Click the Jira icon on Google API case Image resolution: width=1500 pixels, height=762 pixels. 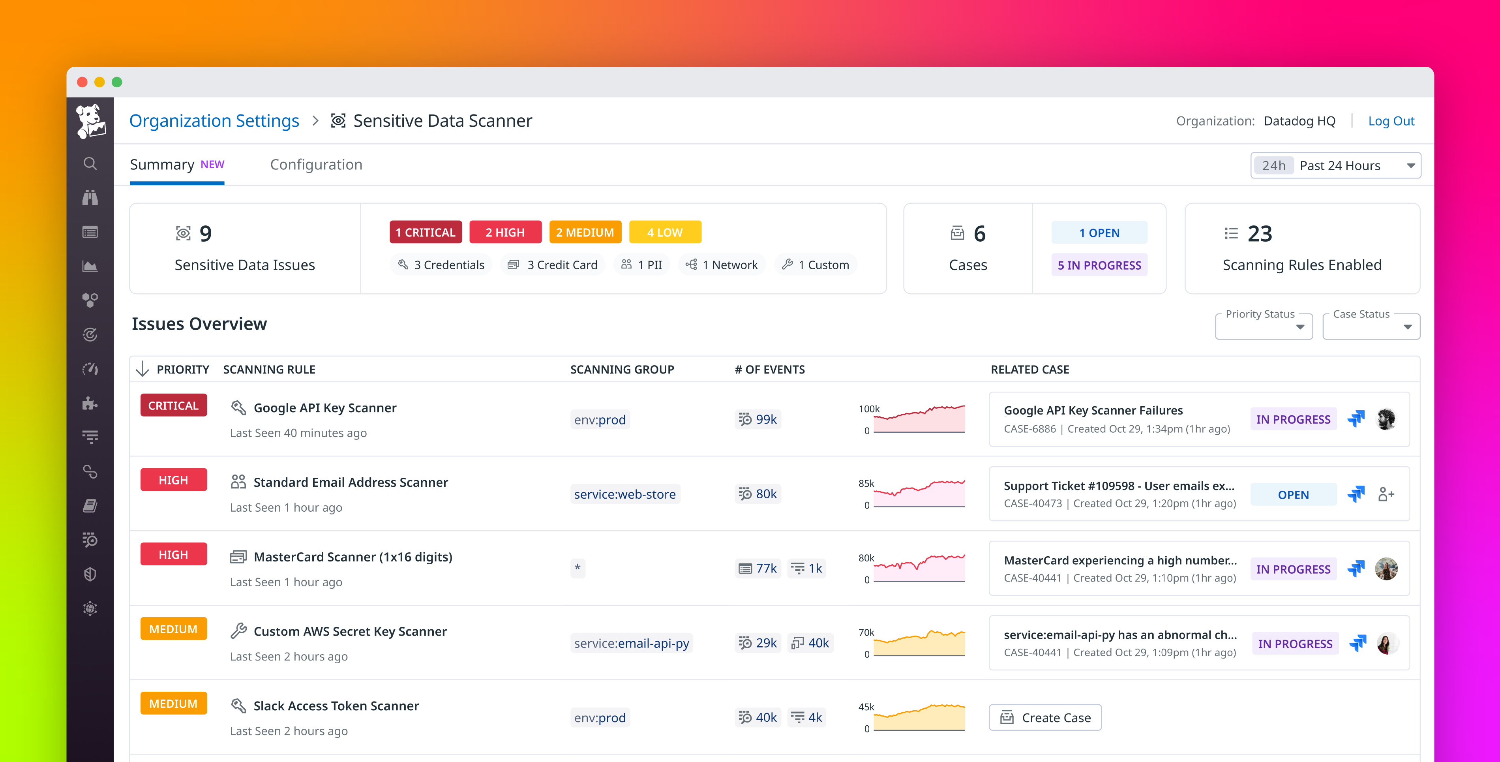coord(1356,418)
